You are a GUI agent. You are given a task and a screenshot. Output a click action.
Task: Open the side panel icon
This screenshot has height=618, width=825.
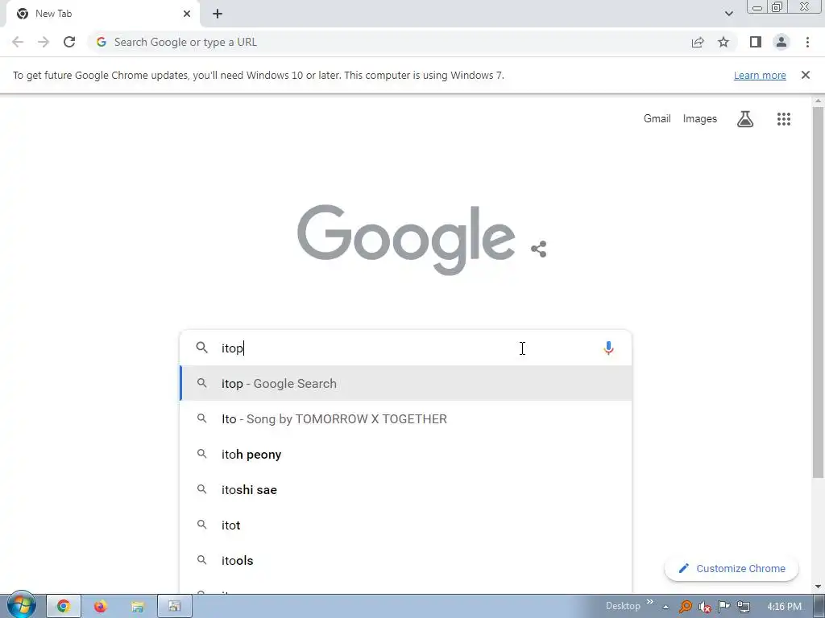(756, 42)
